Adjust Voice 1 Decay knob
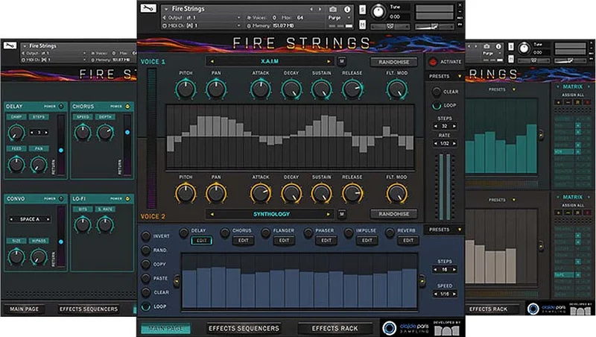This screenshot has width=596, height=337. pos(291,89)
